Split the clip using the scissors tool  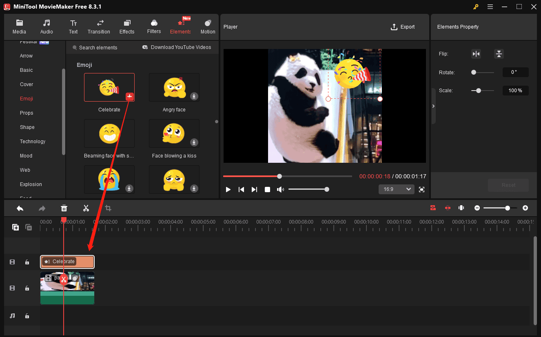pyautogui.click(x=86, y=208)
